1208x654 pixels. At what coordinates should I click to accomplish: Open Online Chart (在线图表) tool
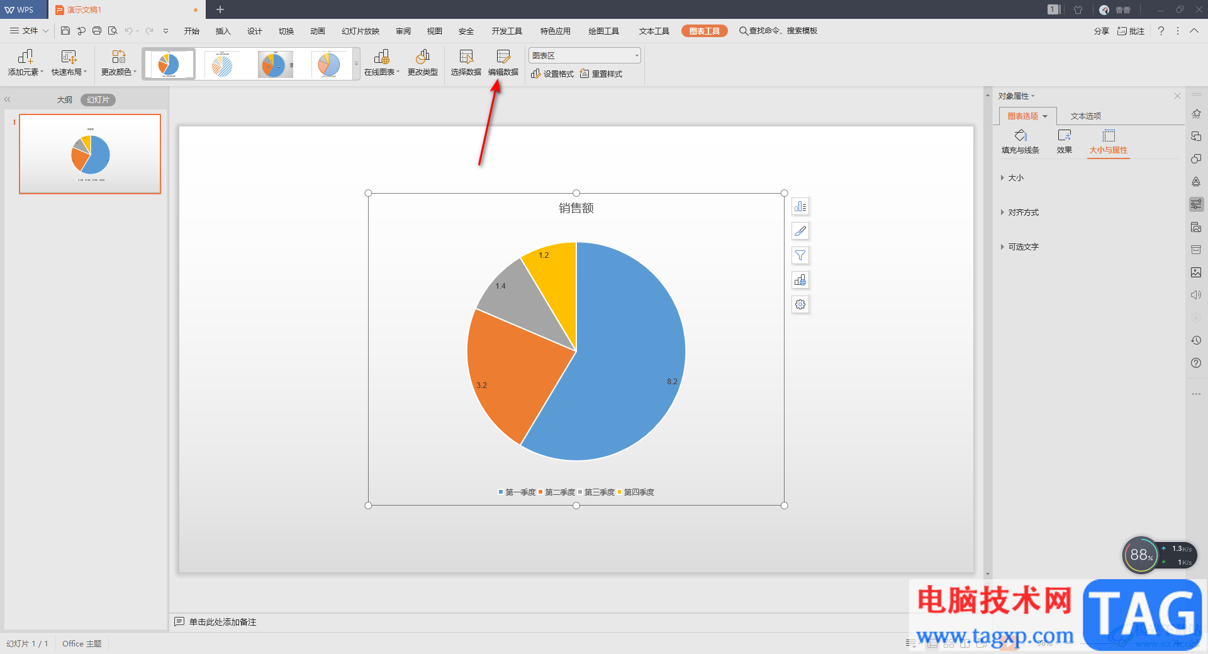coord(381,63)
